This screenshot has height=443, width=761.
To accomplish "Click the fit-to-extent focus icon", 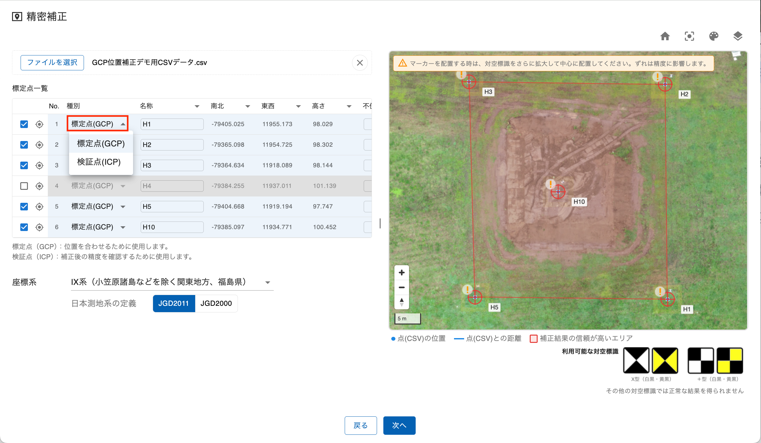I will tap(689, 36).
